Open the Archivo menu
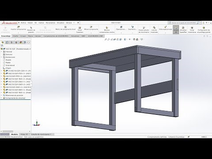The height and width of the screenshot is (159, 212). (x=23, y=23)
